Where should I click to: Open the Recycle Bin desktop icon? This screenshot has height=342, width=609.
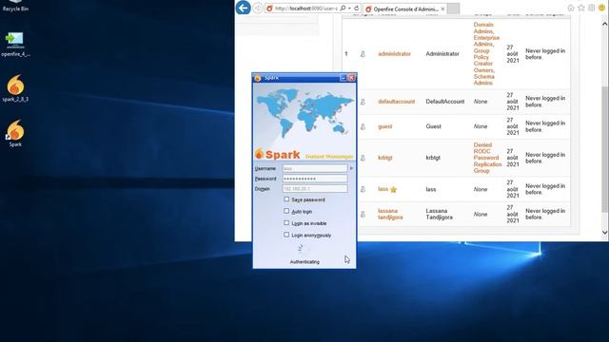pyautogui.click(x=15, y=6)
